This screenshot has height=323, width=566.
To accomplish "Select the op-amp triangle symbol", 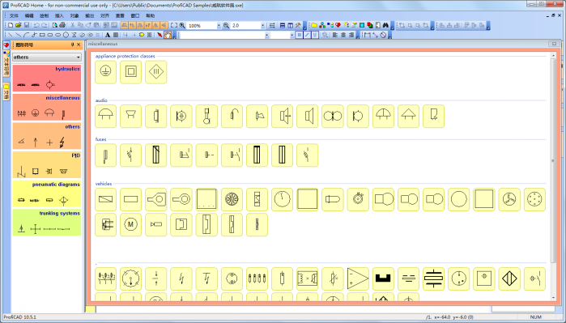I will [x=358, y=278].
